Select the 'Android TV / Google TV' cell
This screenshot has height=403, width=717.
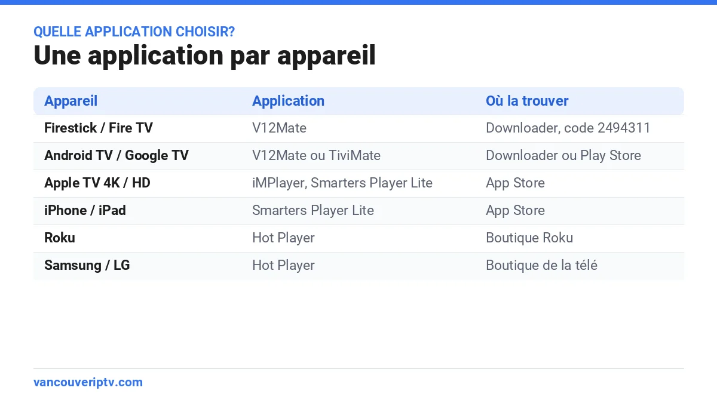coord(117,155)
